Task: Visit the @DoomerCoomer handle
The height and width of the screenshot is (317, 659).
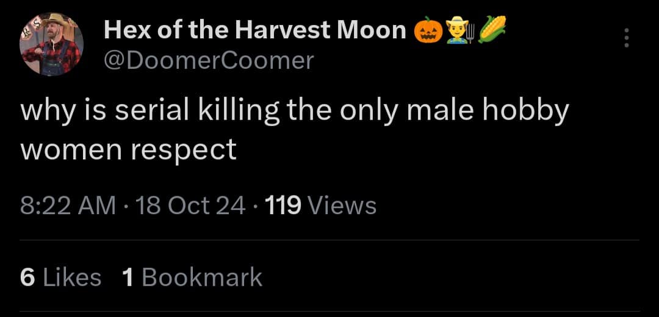Action: pos(209,60)
